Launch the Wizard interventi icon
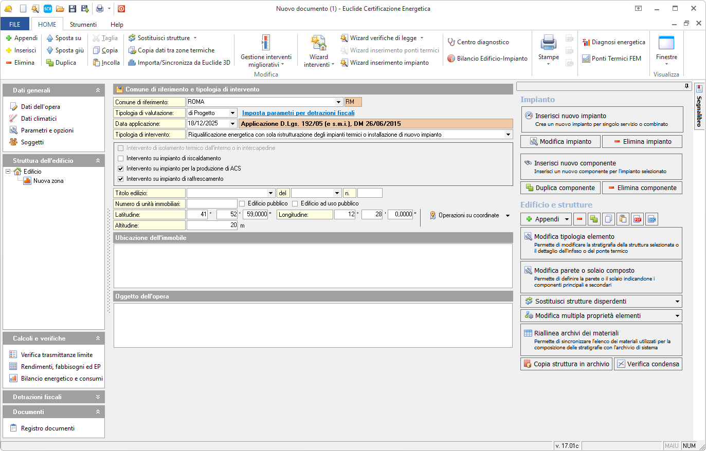Screen dimensions: 706x451 (x=318, y=50)
